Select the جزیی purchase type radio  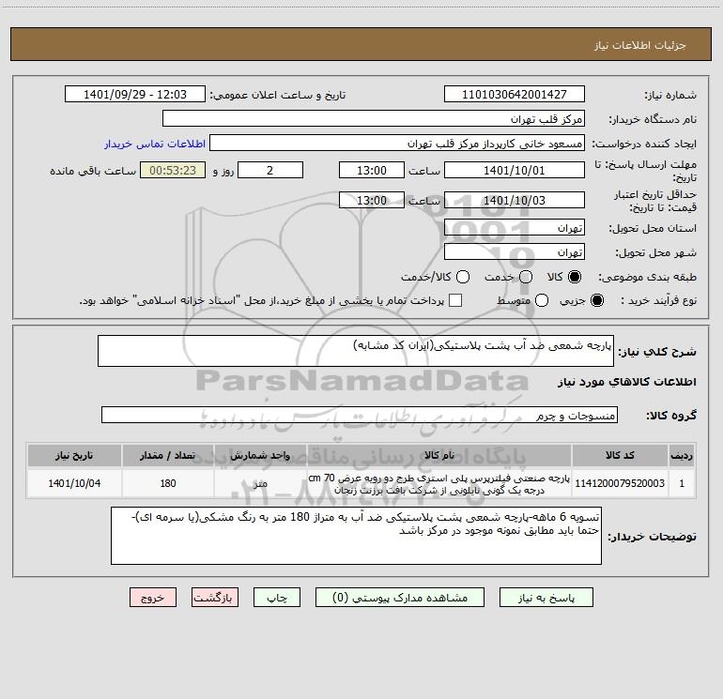(x=596, y=300)
